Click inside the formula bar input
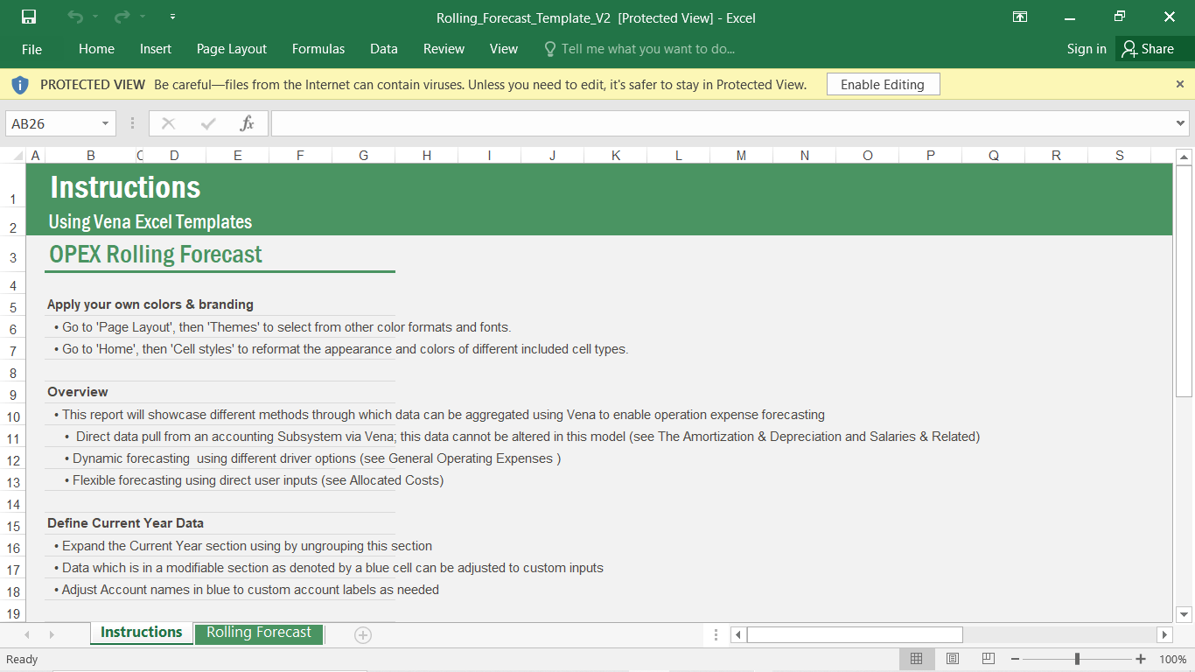This screenshot has height=672, width=1195. (x=723, y=123)
